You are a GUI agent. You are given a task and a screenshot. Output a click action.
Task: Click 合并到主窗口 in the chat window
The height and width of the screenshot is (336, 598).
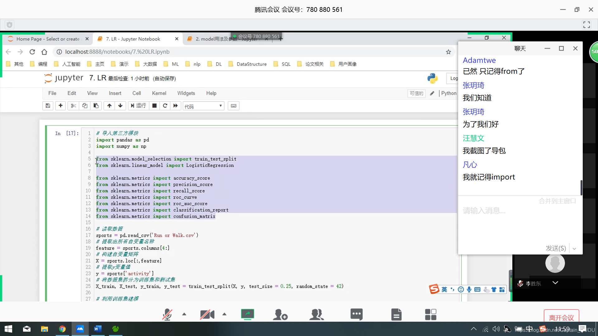[558, 201]
